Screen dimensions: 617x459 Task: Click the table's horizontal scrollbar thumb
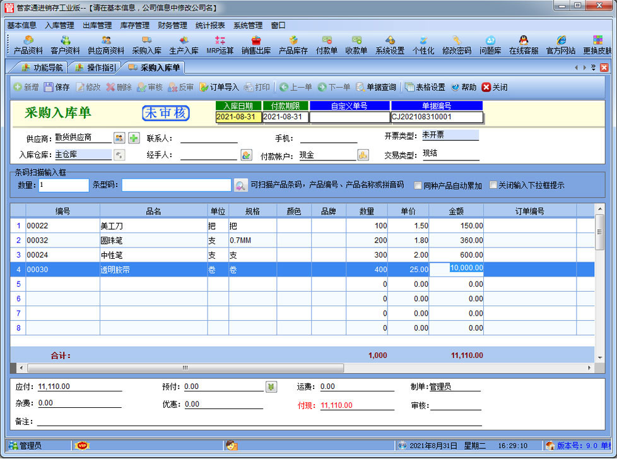185,367
